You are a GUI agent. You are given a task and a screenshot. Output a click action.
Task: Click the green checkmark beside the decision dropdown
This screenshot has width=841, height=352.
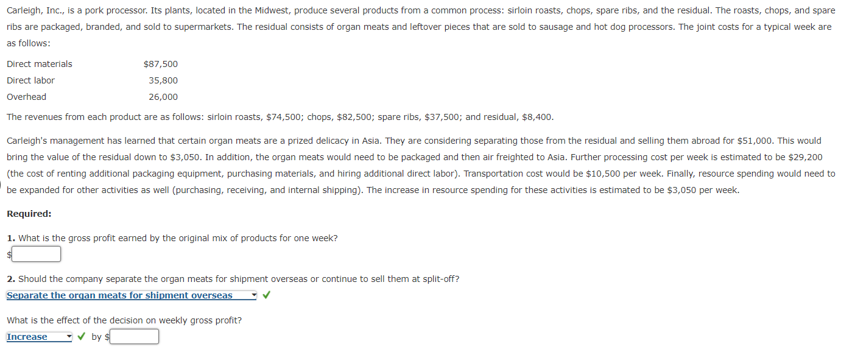tap(266, 295)
